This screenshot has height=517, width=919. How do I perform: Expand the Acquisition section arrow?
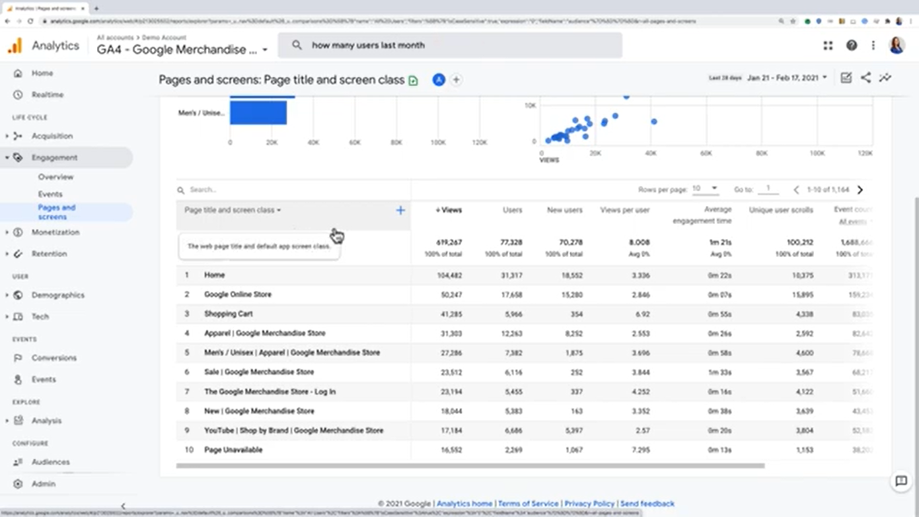(x=7, y=136)
